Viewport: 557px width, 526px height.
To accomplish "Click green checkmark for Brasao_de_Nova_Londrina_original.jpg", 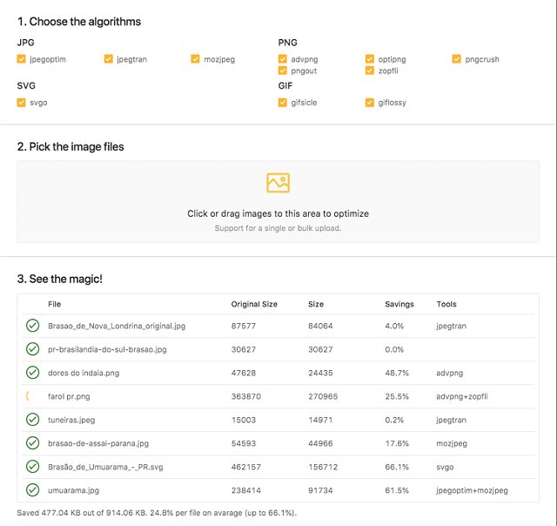I will [32, 326].
